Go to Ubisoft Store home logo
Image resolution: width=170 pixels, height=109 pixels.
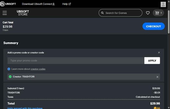pyautogui.click(x=23, y=13)
